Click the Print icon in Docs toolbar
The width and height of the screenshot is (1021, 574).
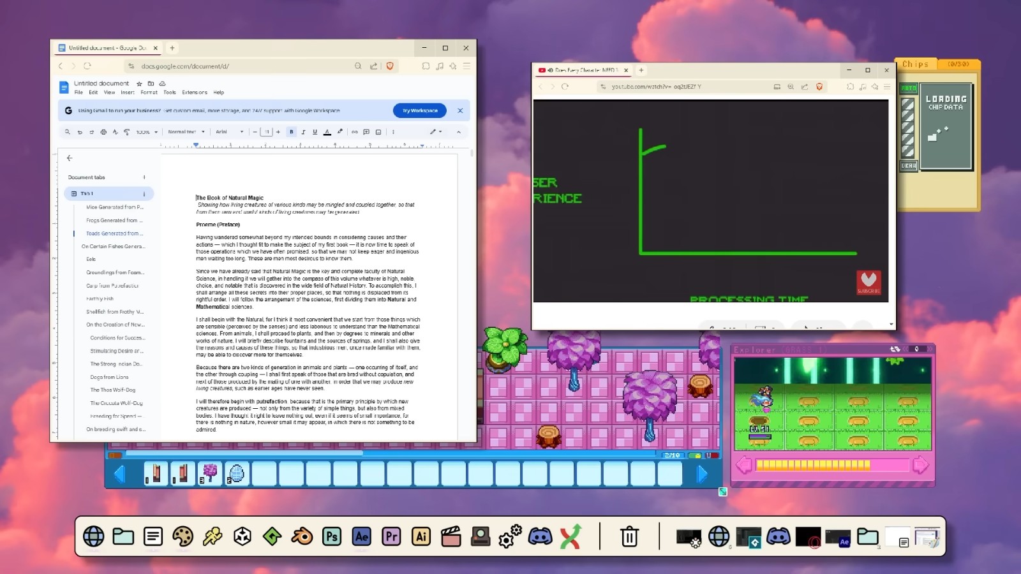click(x=103, y=132)
